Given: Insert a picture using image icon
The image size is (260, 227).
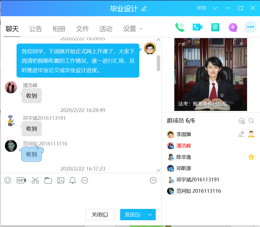Looking at the screenshot, I should pyautogui.click(x=61, y=180).
